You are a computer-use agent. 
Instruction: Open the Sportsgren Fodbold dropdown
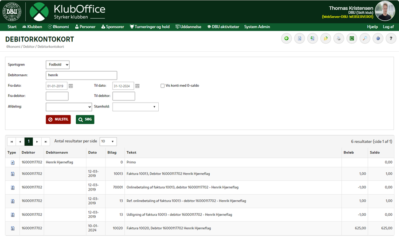click(58, 65)
